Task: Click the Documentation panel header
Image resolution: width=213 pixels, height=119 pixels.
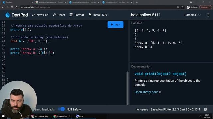Action: [x=141, y=66]
